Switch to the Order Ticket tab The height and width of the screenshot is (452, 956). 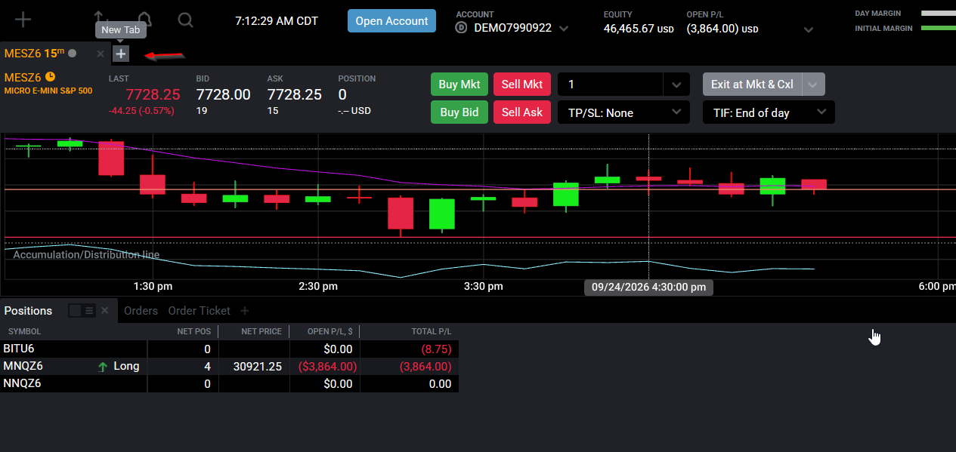click(199, 311)
